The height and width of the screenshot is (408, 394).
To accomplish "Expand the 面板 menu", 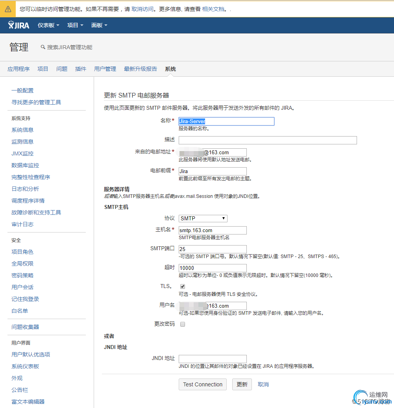I will pyautogui.click(x=99, y=25).
